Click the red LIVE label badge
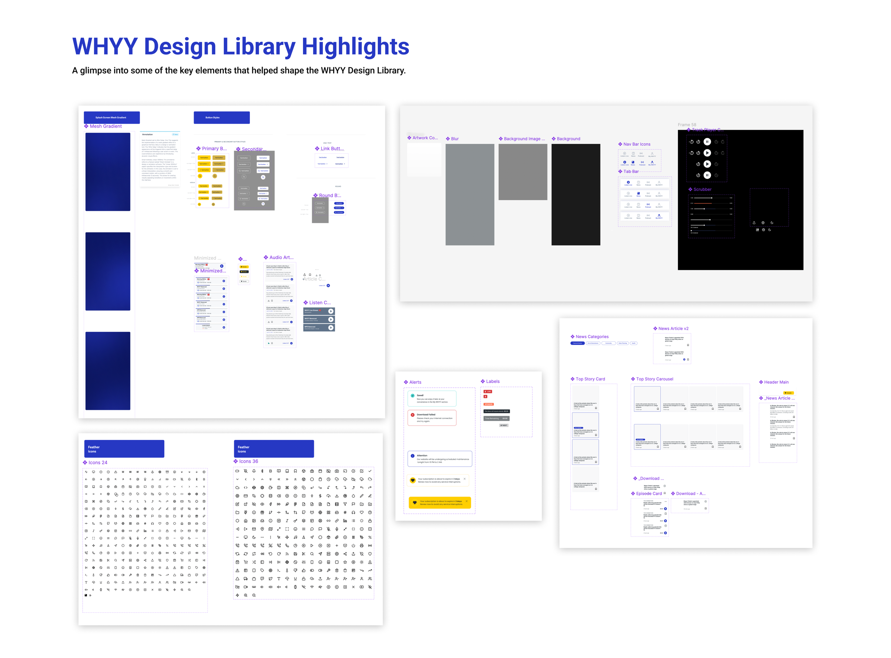 pos(488,392)
